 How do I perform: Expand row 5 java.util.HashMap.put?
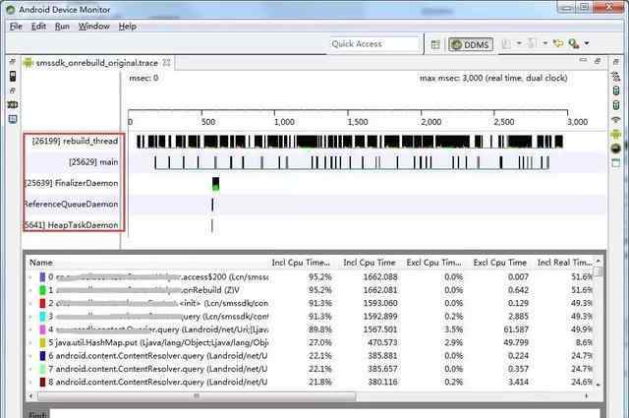31,342
